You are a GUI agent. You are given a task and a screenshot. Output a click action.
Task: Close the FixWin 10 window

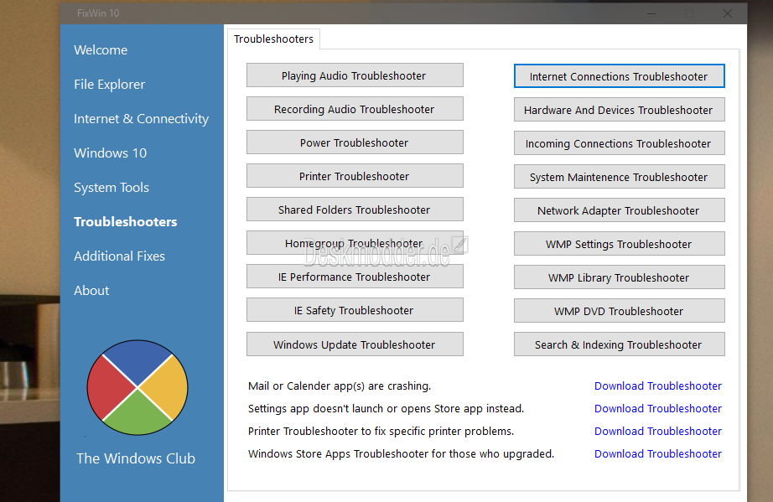tap(727, 13)
